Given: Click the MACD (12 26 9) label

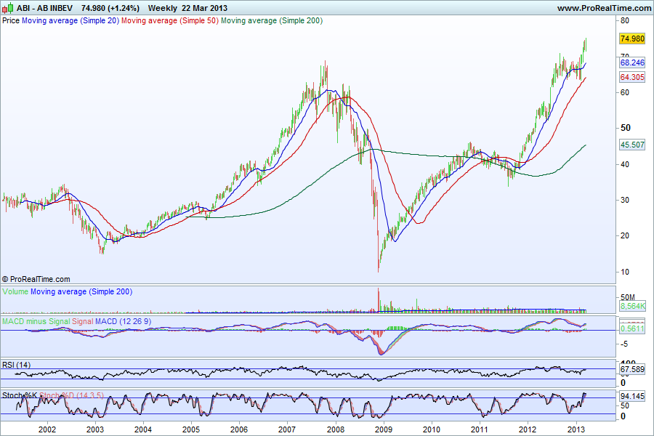Looking at the screenshot, I should [x=123, y=321].
